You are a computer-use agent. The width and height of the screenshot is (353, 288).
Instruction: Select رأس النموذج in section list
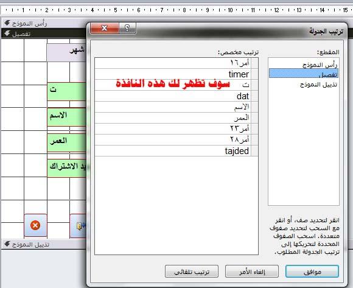pyautogui.click(x=320, y=65)
